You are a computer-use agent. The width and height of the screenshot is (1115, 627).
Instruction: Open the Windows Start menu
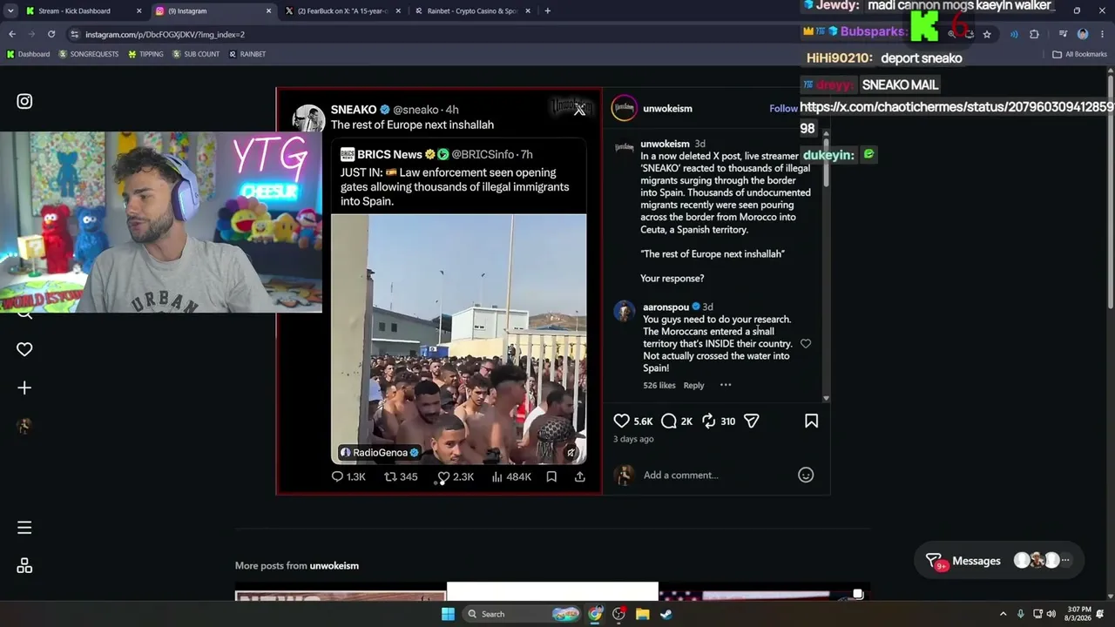448,614
